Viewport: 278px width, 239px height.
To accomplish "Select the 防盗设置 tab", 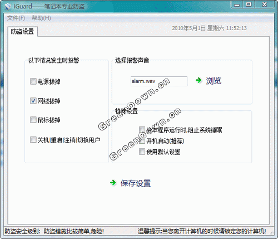I will (x=22, y=32).
